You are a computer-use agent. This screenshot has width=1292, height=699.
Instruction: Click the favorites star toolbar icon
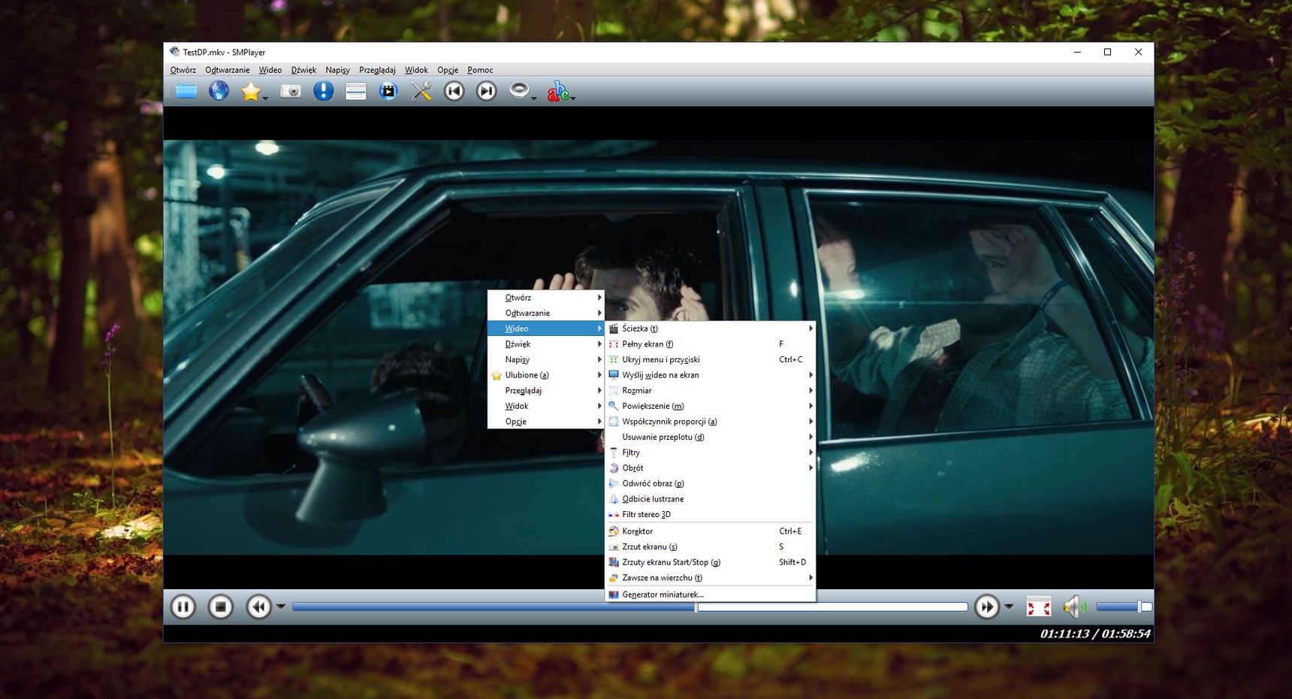[x=251, y=92]
